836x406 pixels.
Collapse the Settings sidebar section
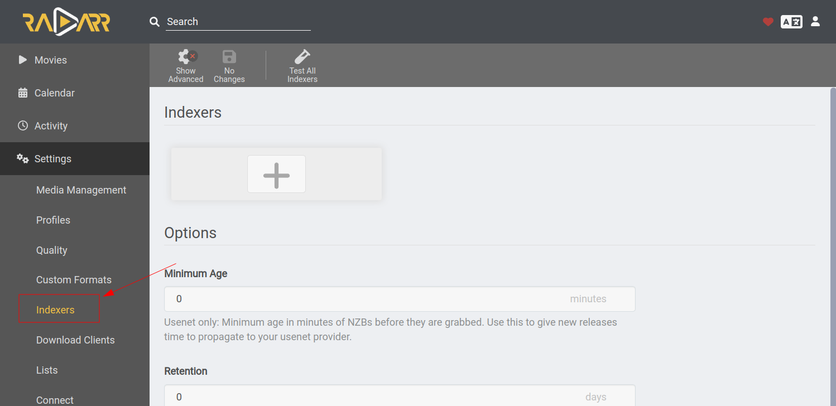[x=75, y=158]
